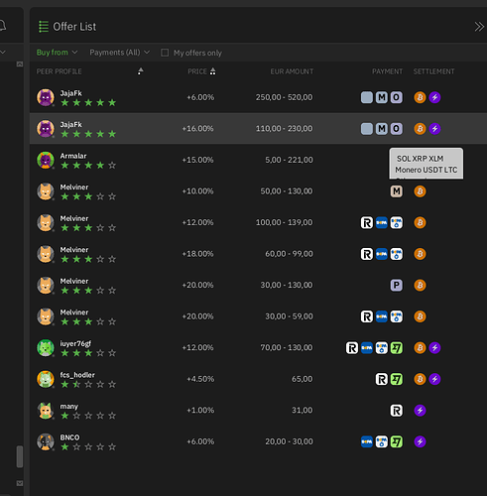Click EUR AMOUNT column header

click(292, 71)
